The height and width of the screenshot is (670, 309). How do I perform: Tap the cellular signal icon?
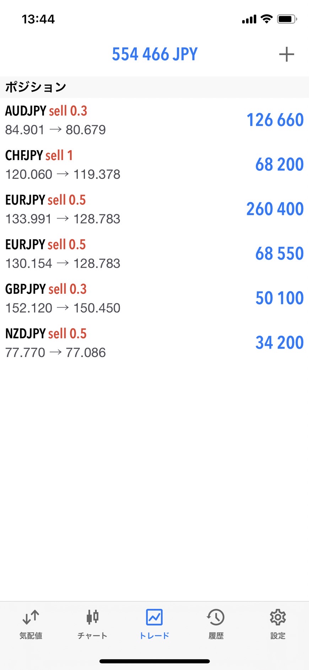tap(249, 19)
